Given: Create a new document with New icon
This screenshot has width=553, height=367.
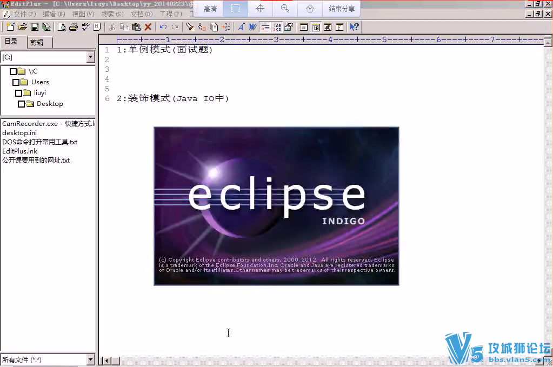Looking at the screenshot, I should [11, 27].
